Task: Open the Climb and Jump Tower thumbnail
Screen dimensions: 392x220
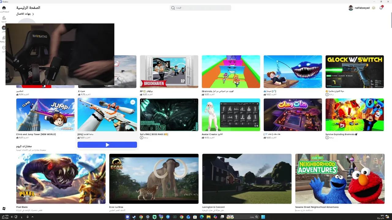Action: [x=45, y=115]
